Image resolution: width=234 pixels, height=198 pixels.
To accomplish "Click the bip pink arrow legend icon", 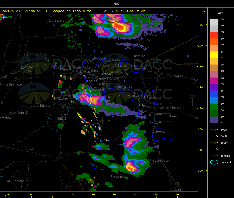I will (214, 149).
